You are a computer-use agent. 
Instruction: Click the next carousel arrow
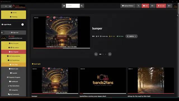(110, 54)
